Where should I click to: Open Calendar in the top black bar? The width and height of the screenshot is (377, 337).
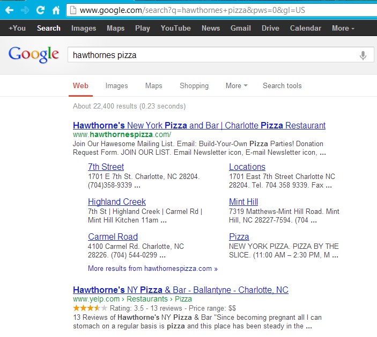306,28
